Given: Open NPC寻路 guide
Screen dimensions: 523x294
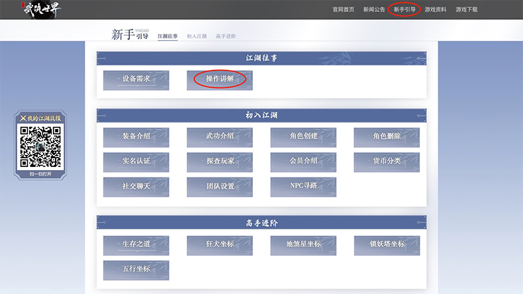Looking at the screenshot, I should (303, 186).
